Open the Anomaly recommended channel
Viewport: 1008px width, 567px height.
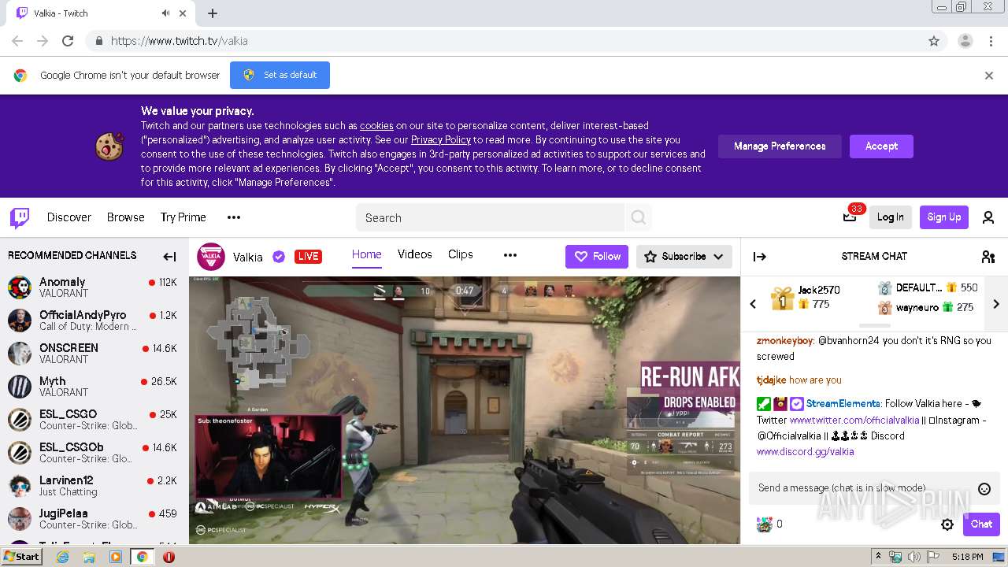point(94,287)
